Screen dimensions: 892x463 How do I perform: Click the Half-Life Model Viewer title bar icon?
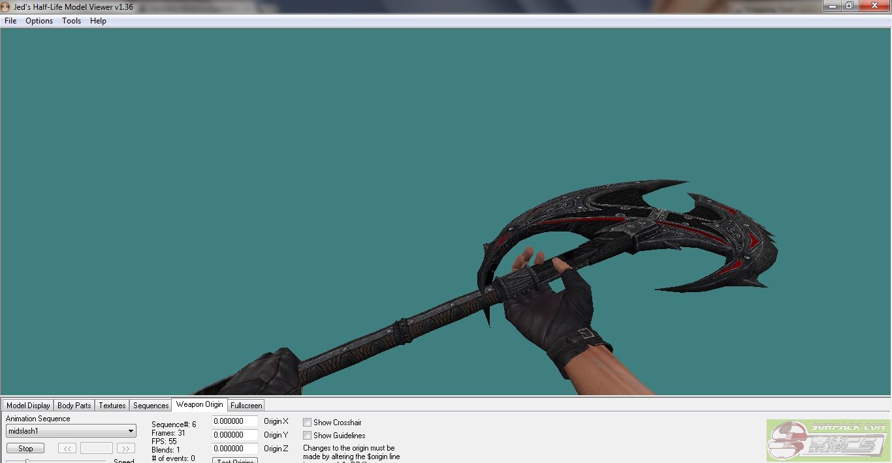(x=5, y=7)
